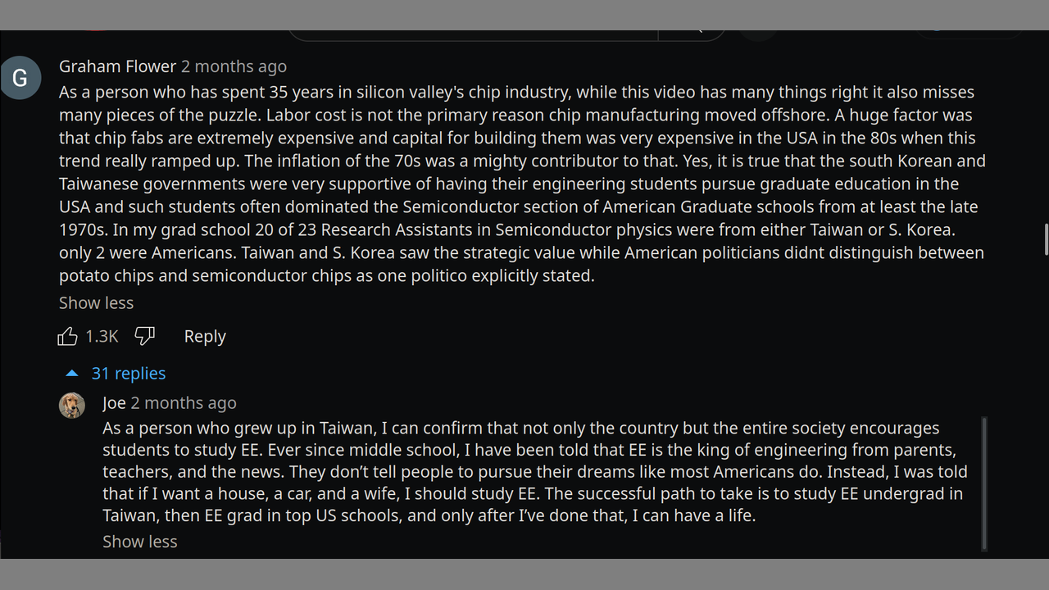Click Graham Flower's '2 months ago' timestamp
Screen dimensions: 1049x590
point(234,66)
